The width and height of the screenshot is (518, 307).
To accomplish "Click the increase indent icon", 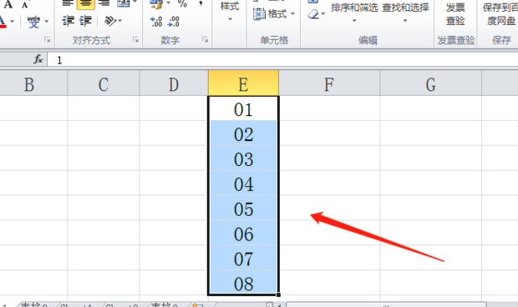I will click(x=85, y=21).
